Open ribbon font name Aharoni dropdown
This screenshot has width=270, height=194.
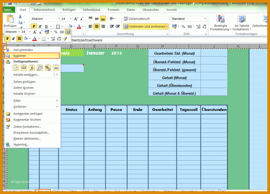pyautogui.click(x=59, y=19)
